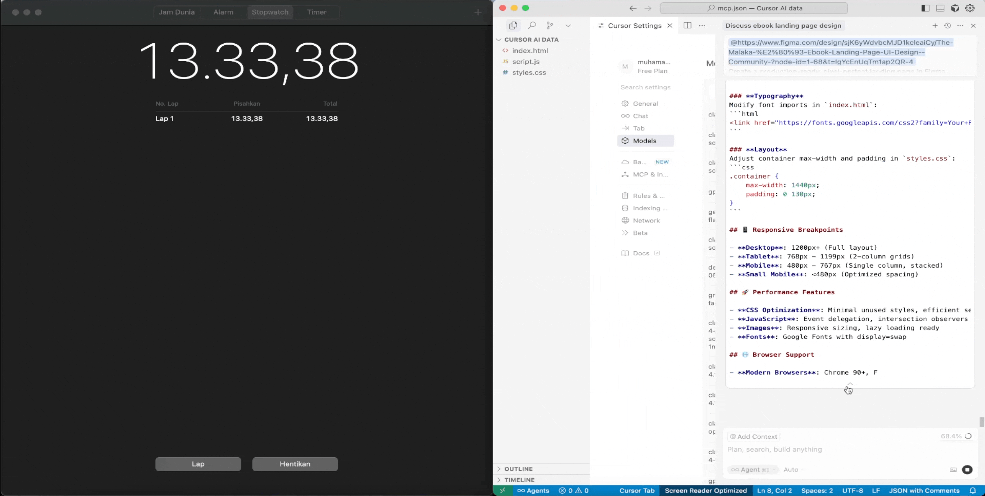Select the Discuss ebook landing page design chat tab
This screenshot has width=985, height=496.
(783, 26)
